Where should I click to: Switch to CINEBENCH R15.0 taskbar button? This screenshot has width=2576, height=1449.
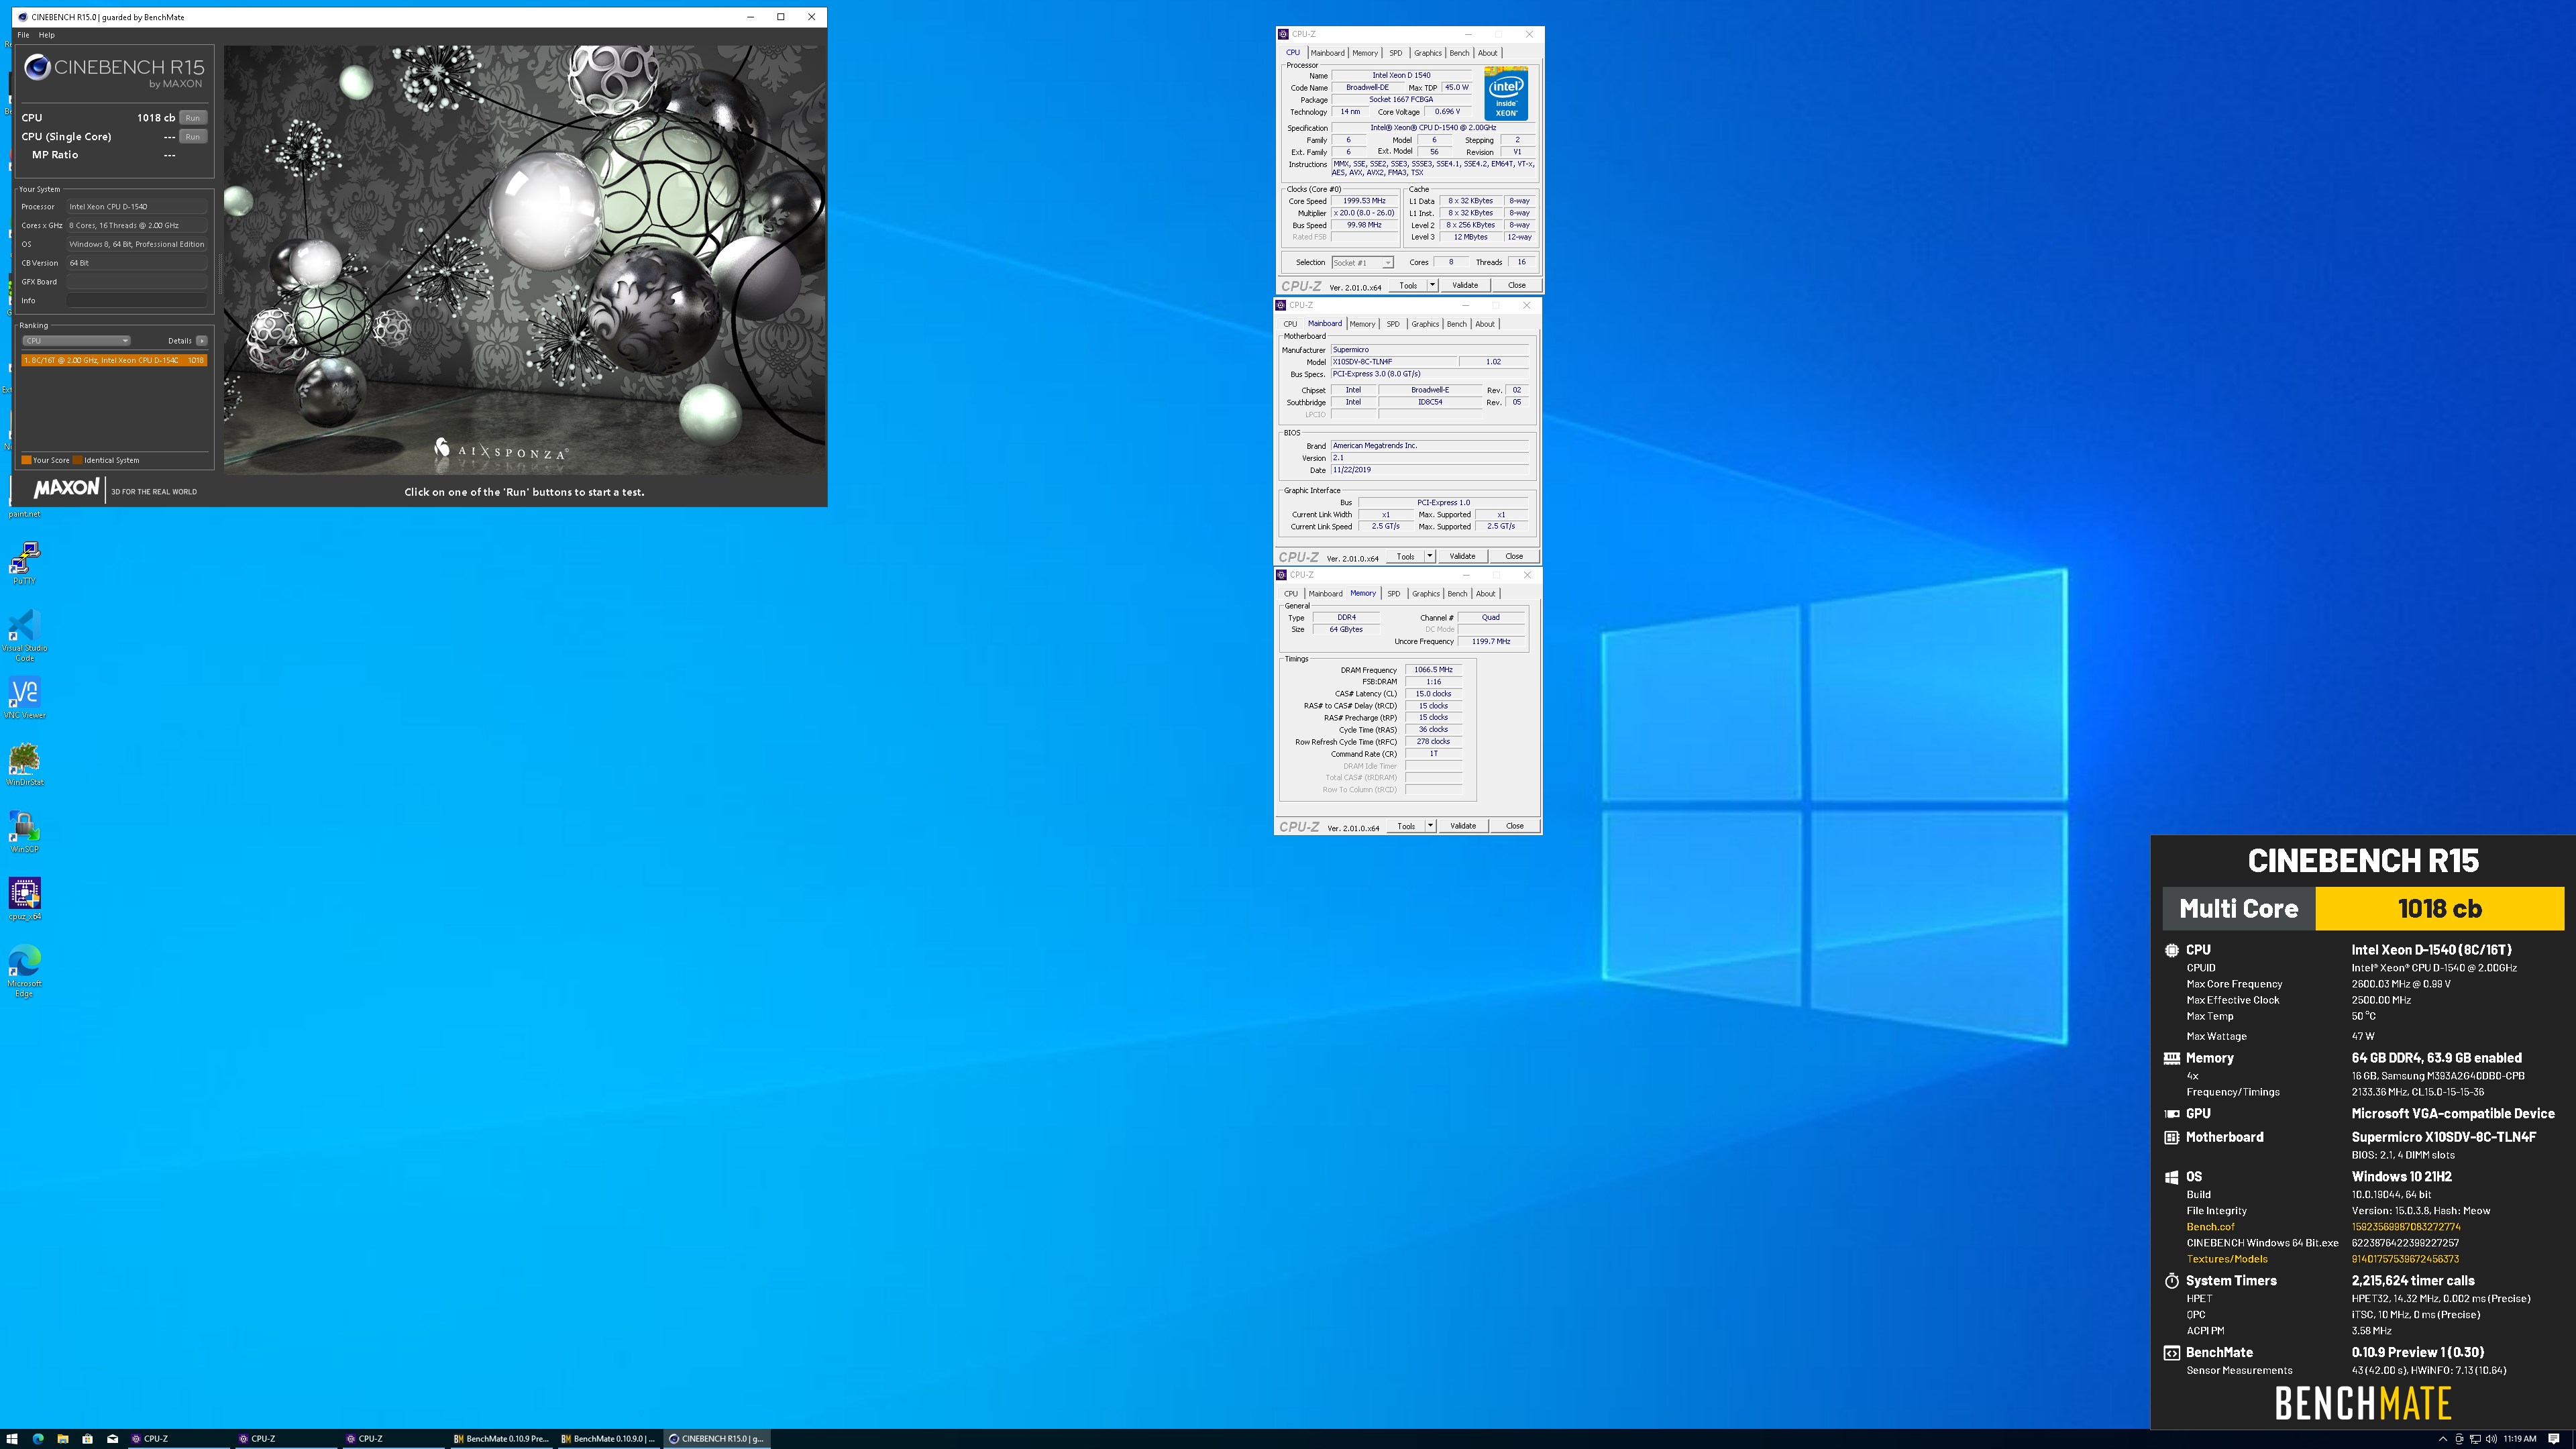pyautogui.click(x=717, y=1439)
